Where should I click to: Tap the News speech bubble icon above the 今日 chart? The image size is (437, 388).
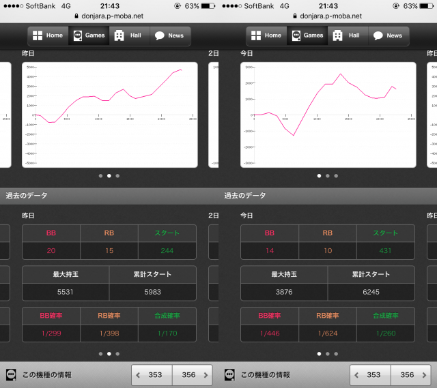click(x=378, y=35)
